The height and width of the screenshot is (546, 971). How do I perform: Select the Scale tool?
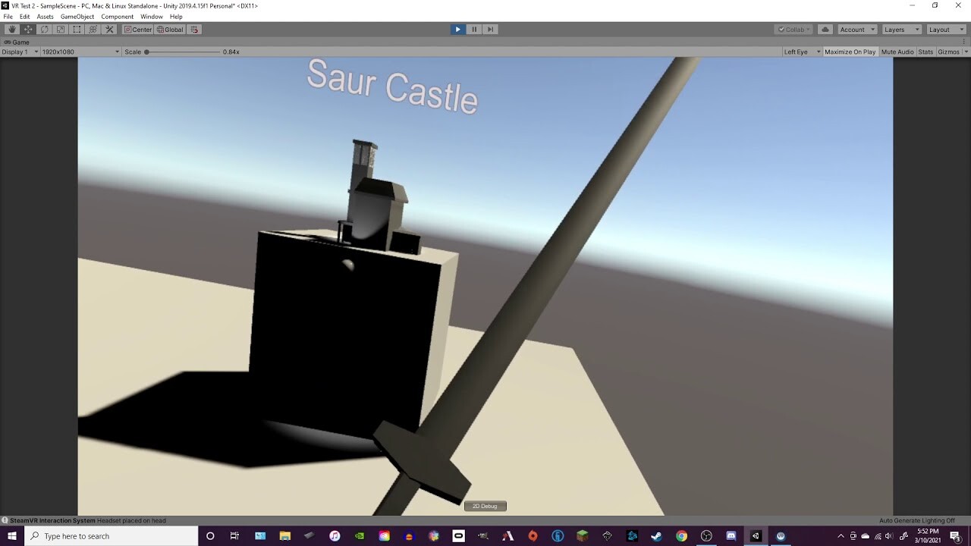pyautogui.click(x=60, y=29)
